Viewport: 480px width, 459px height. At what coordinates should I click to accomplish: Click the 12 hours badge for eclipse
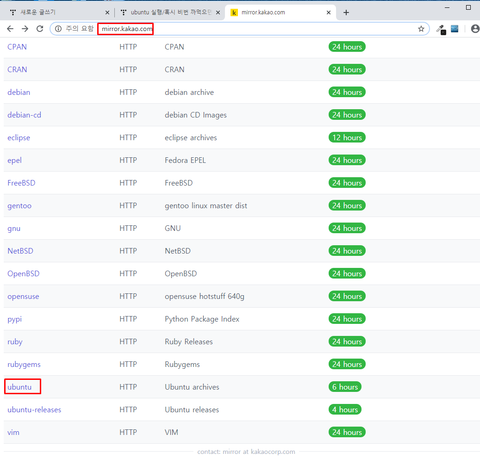tap(347, 138)
